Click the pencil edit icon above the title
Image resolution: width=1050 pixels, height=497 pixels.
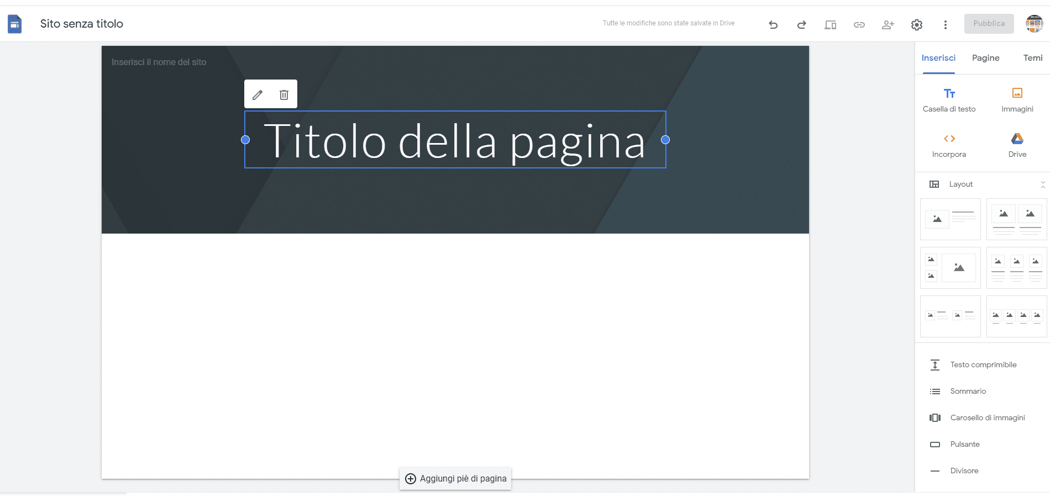click(x=258, y=94)
